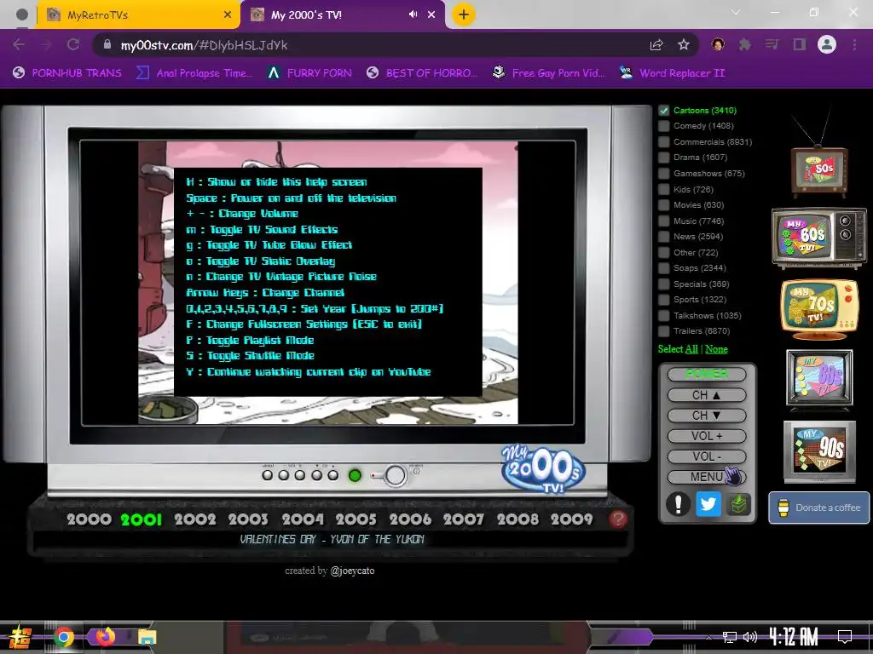Click the clock showing 4:12 AM

pos(793,637)
